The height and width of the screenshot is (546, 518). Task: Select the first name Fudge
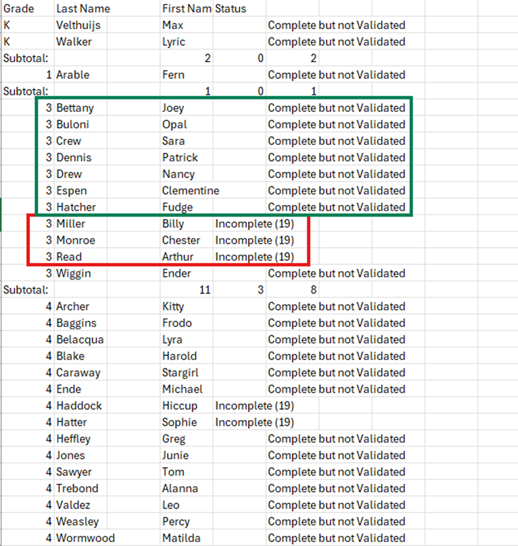(186, 207)
